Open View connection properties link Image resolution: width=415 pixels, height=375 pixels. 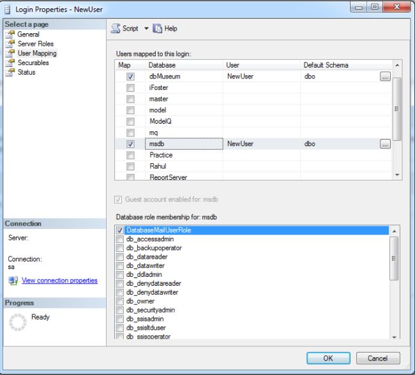click(x=59, y=281)
